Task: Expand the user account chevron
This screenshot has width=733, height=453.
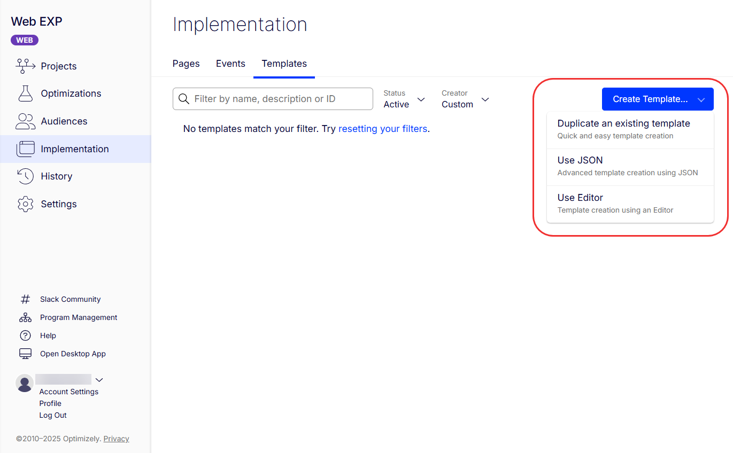Action: [99, 380]
